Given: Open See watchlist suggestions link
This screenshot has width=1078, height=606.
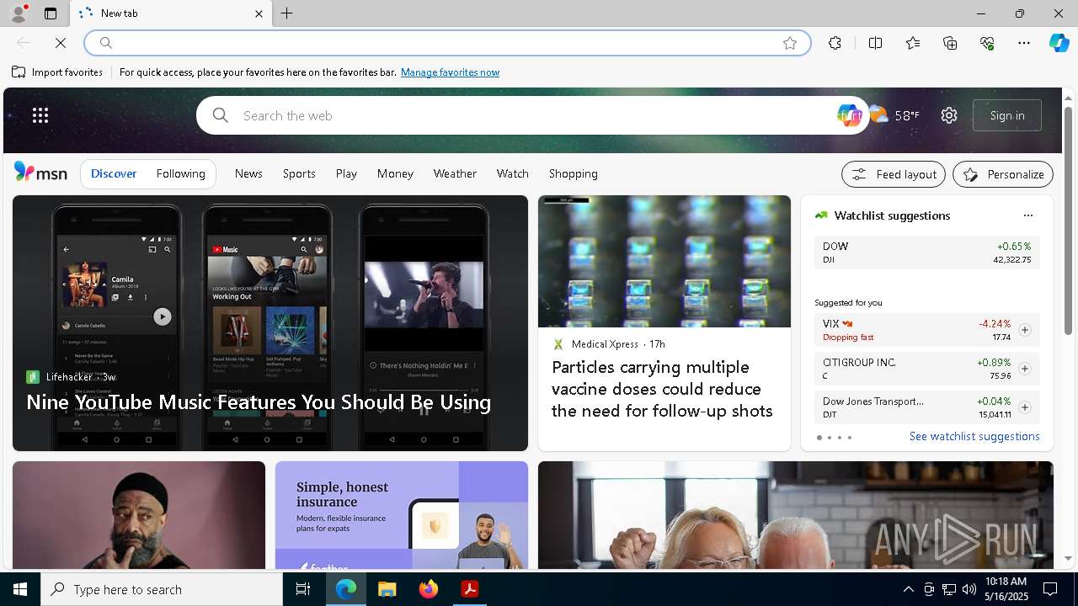Looking at the screenshot, I should pos(974,436).
